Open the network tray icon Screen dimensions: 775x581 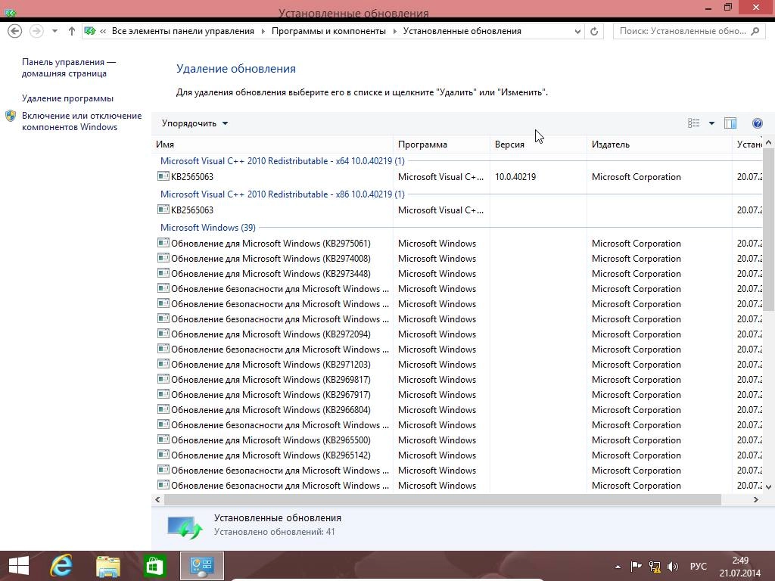tap(655, 567)
